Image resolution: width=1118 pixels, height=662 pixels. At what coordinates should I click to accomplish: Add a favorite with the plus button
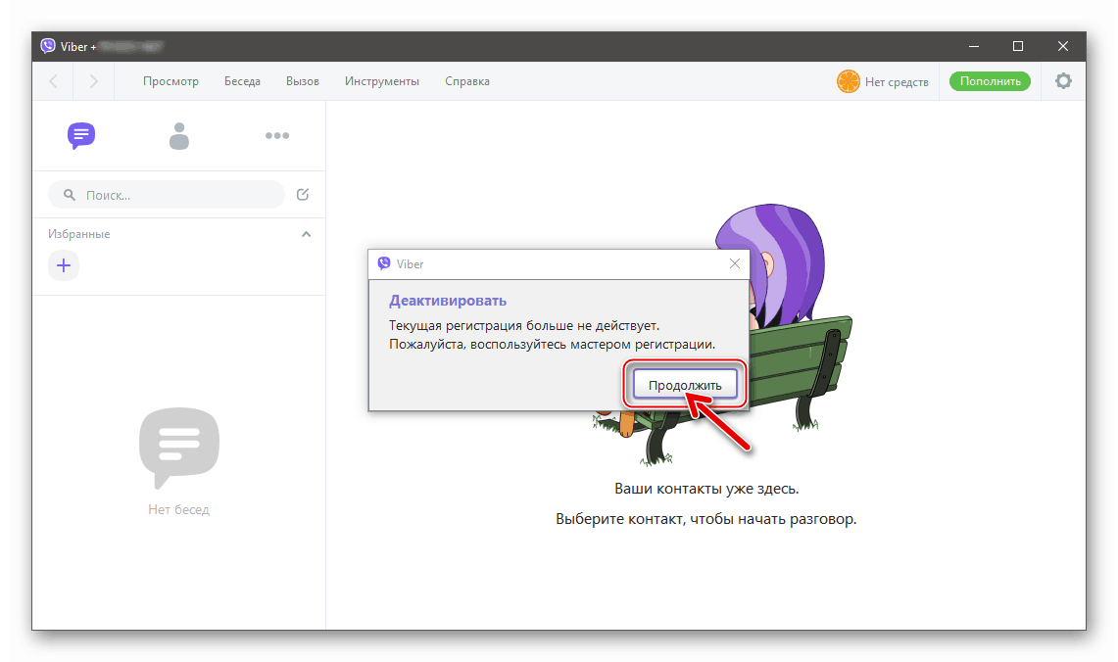pos(64,265)
